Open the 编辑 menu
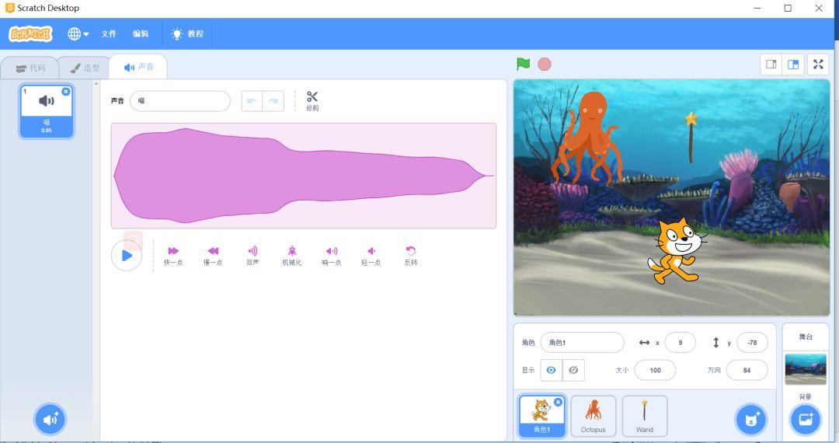The height and width of the screenshot is (443, 839). click(x=141, y=33)
